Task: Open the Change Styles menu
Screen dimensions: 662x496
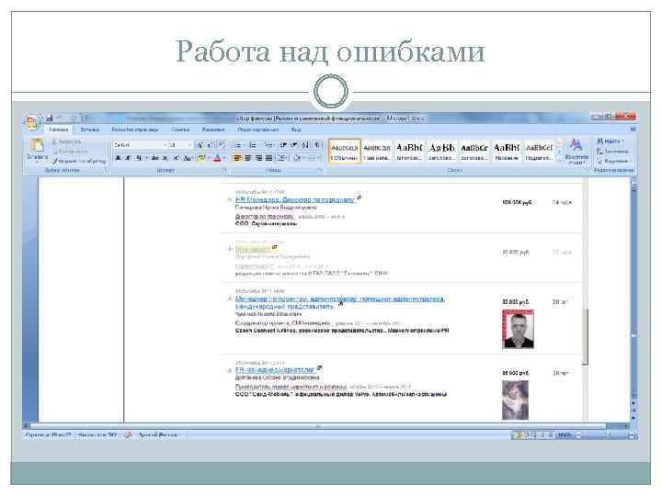Action: (x=576, y=152)
